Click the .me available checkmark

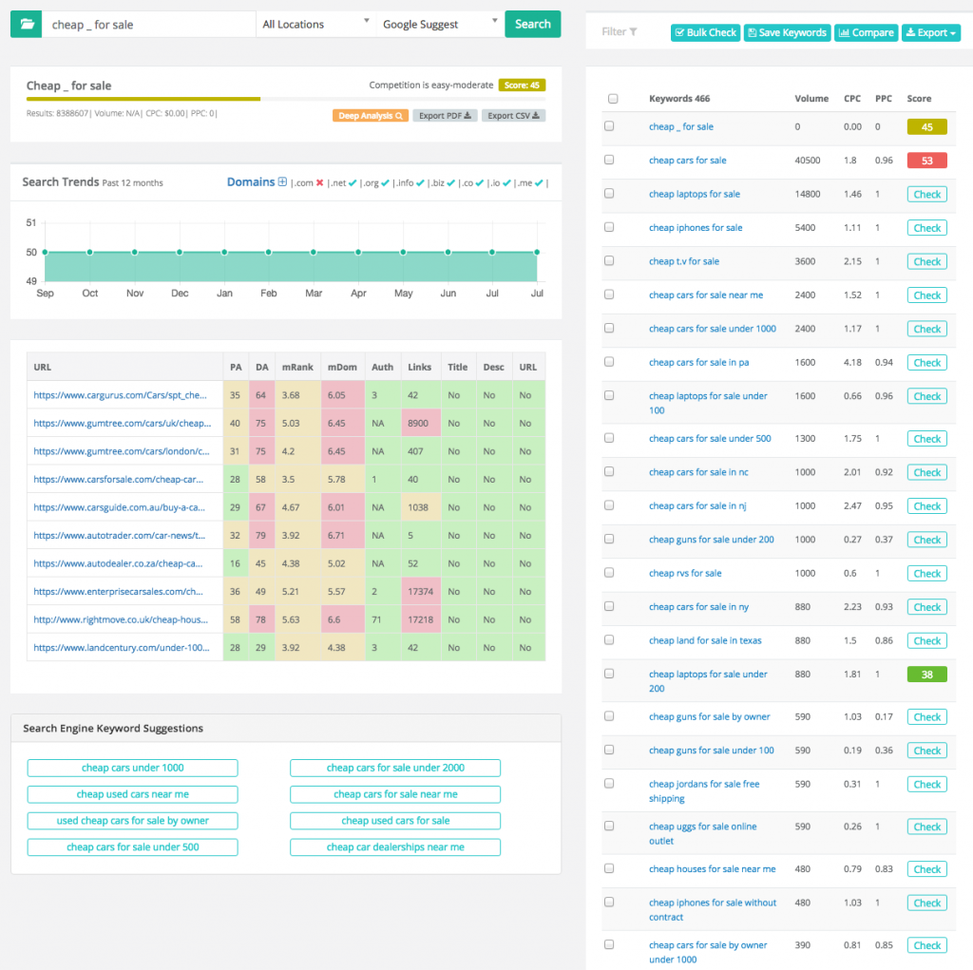pos(539,183)
